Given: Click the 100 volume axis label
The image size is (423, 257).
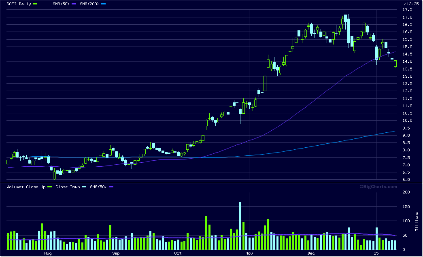Looking at the screenshot, I should (406, 221).
